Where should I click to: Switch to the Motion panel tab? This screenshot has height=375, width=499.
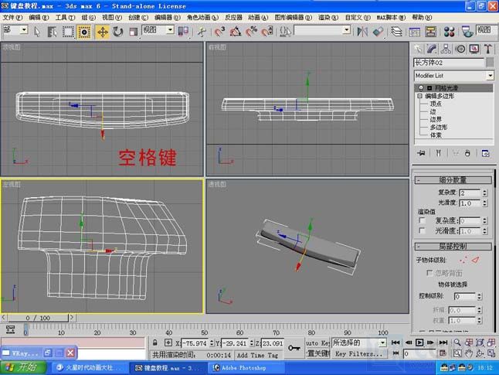[460, 49]
